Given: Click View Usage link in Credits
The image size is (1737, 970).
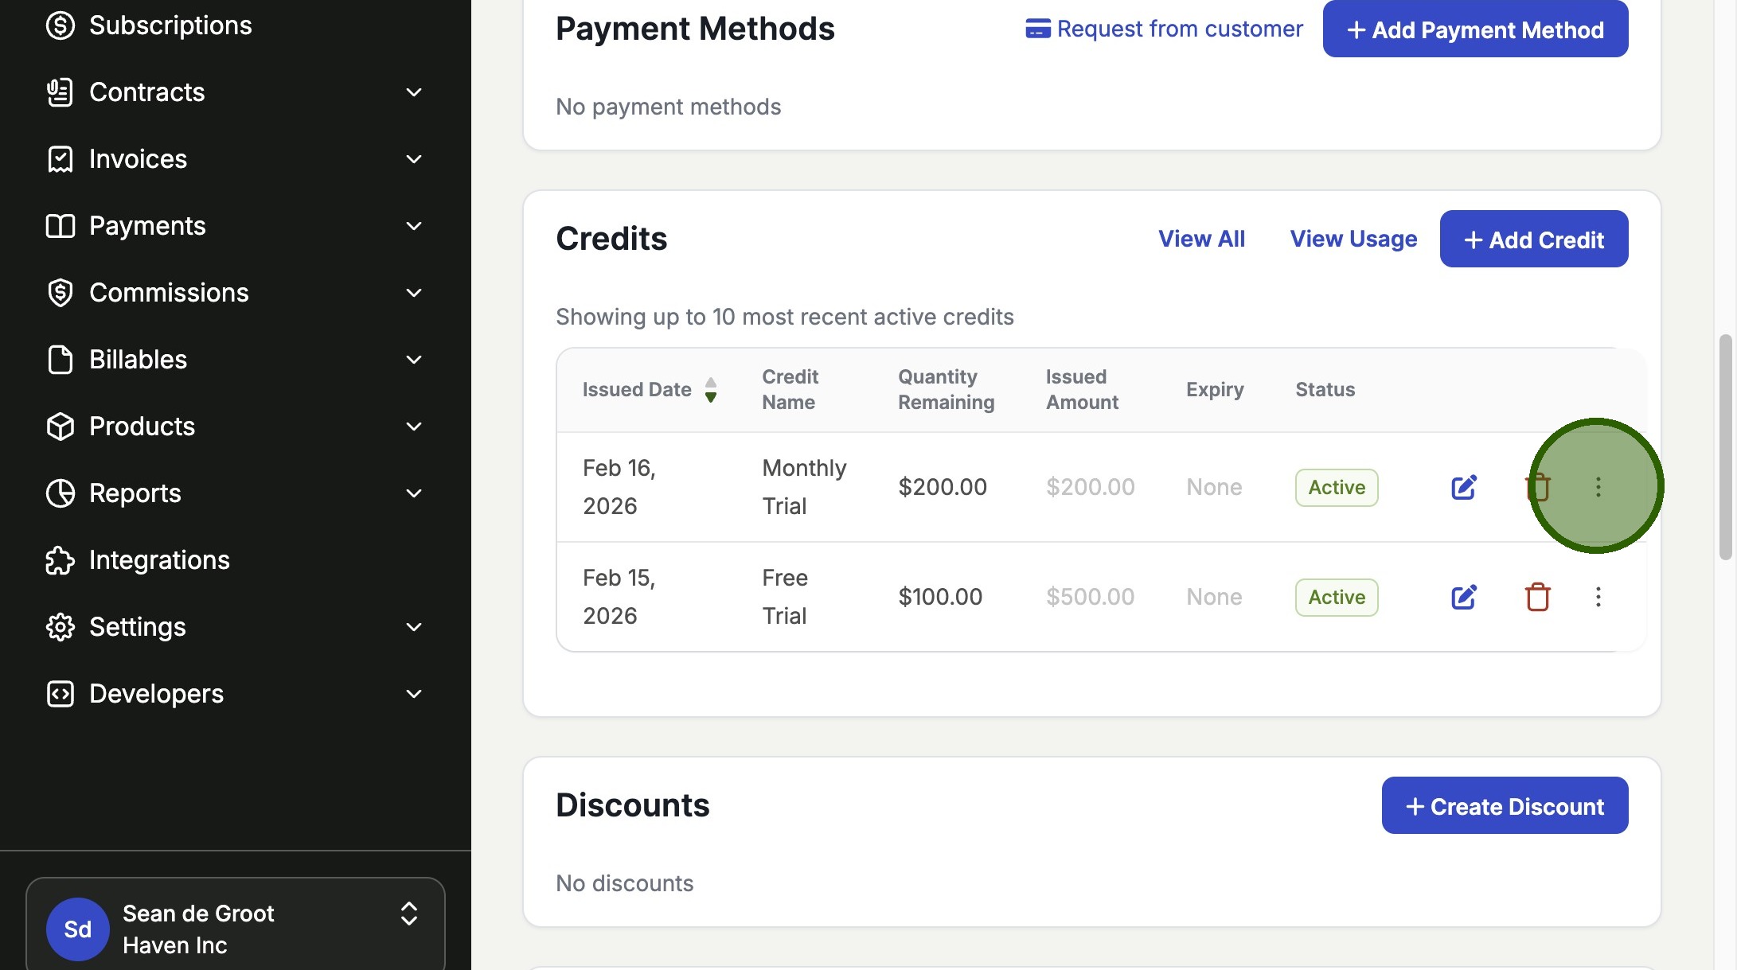Looking at the screenshot, I should [x=1353, y=239].
